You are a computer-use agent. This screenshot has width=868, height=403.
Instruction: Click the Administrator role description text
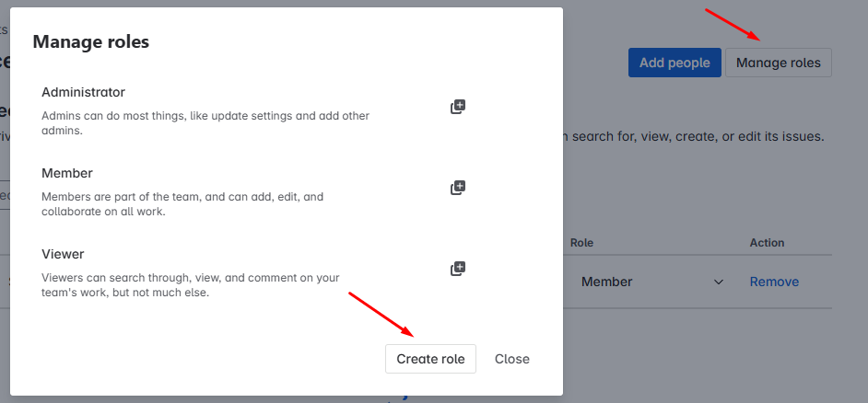[205, 124]
